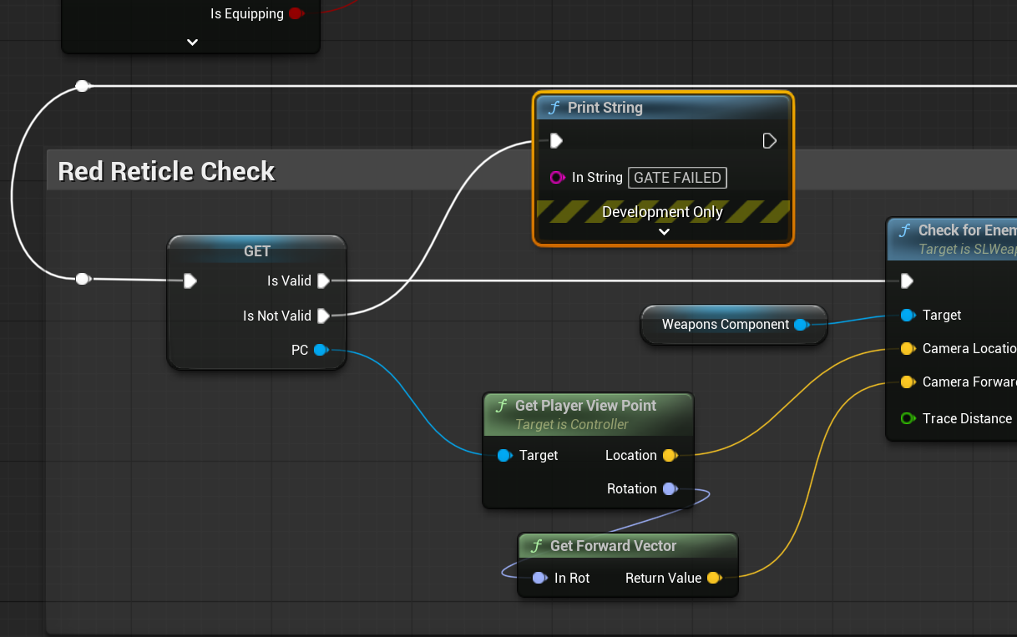Click the Print String function icon
1017x637 pixels.
553,108
